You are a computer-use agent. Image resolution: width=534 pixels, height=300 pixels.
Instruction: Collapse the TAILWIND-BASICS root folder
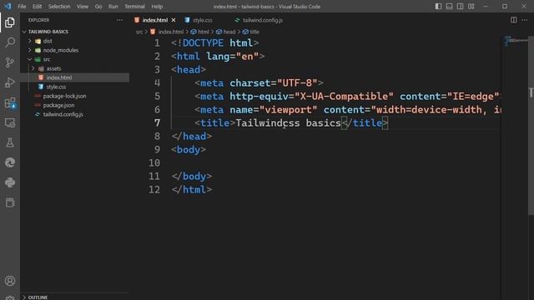click(x=48, y=32)
